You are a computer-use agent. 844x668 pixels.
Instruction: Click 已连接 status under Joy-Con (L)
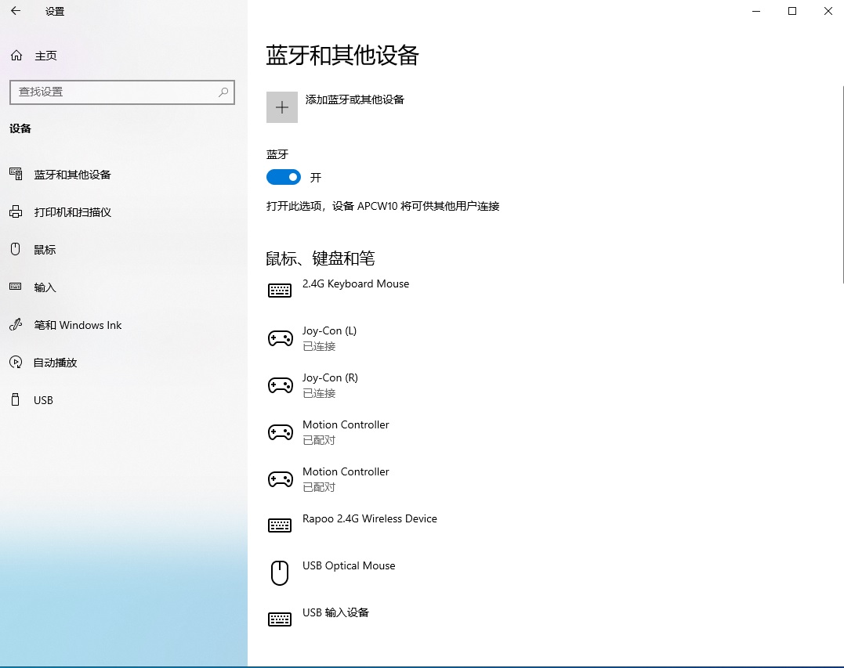[319, 346]
